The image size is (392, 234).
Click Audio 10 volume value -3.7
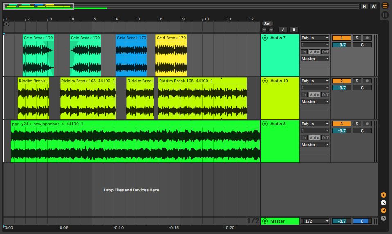[342, 88]
